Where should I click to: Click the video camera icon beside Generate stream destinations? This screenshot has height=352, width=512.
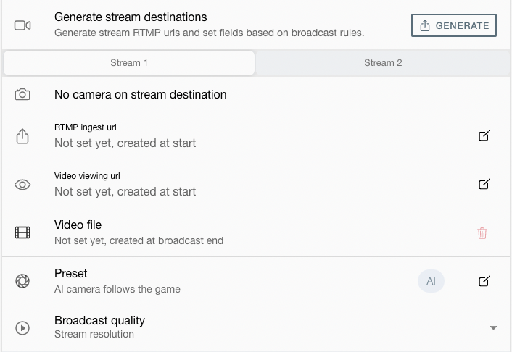pos(22,25)
